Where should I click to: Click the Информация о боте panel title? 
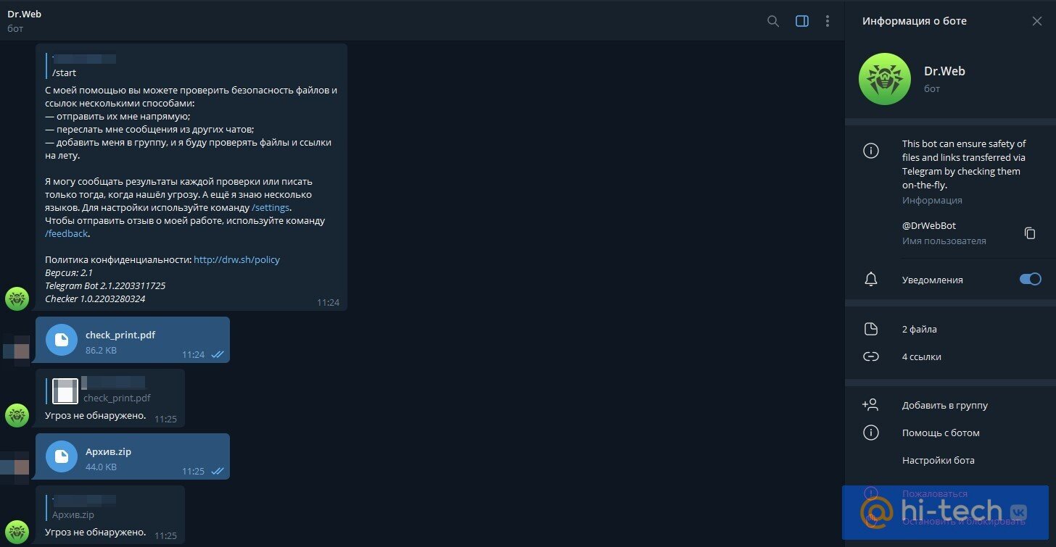[x=915, y=21]
